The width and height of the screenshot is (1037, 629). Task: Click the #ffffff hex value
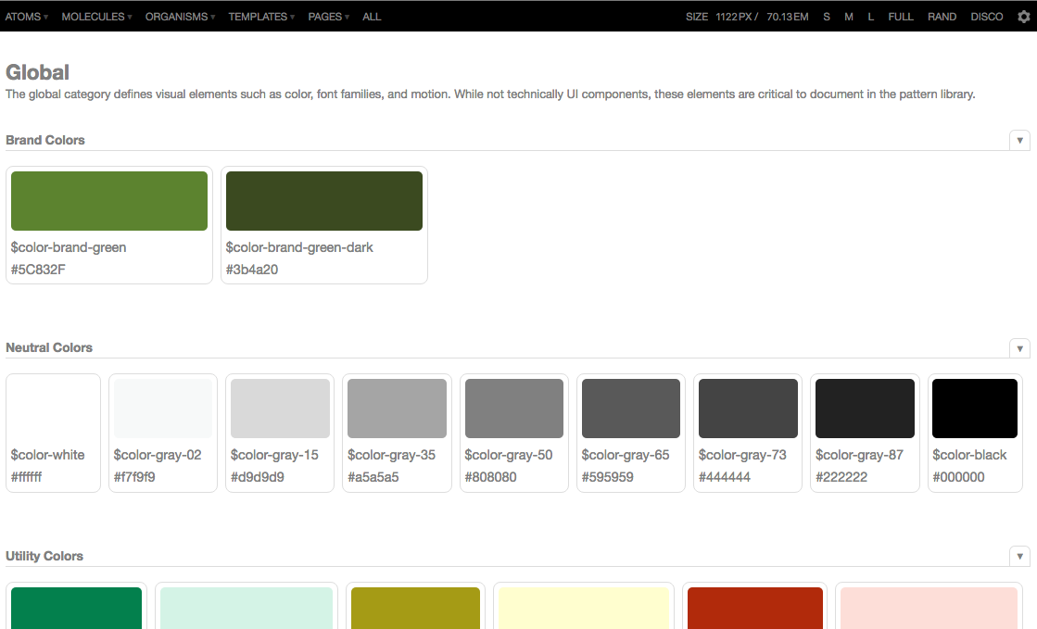(x=27, y=477)
